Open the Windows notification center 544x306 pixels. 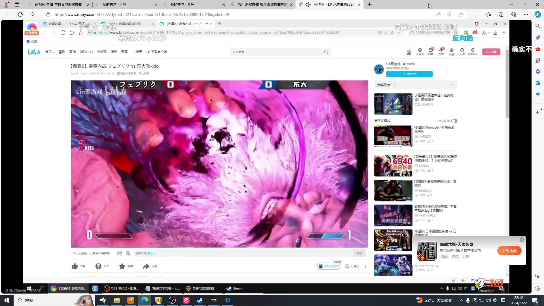(535, 300)
